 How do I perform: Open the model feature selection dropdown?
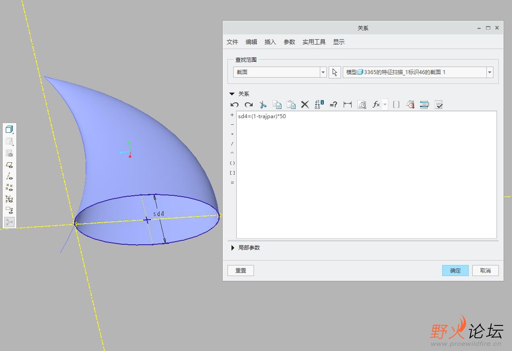[x=489, y=72]
